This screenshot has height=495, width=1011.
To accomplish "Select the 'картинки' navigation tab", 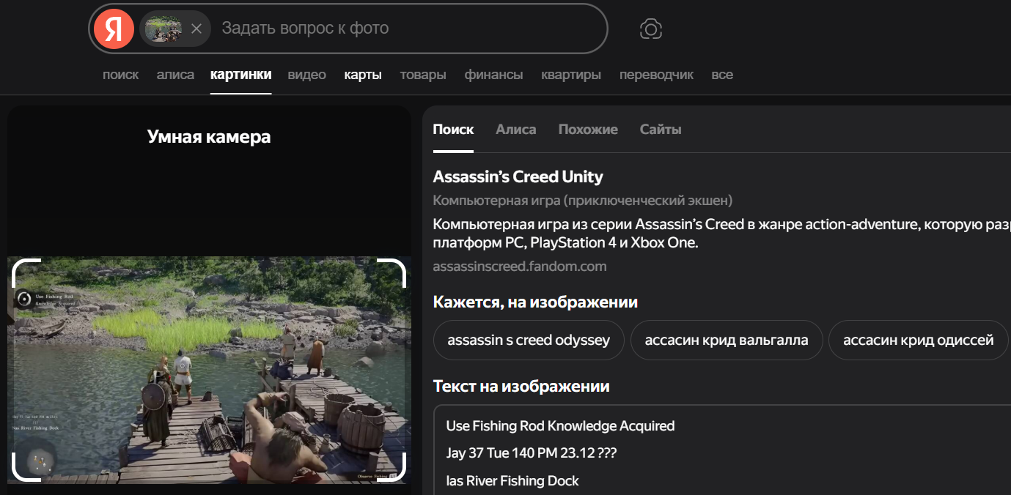I will pyautogui.click(x=241, y=75).
